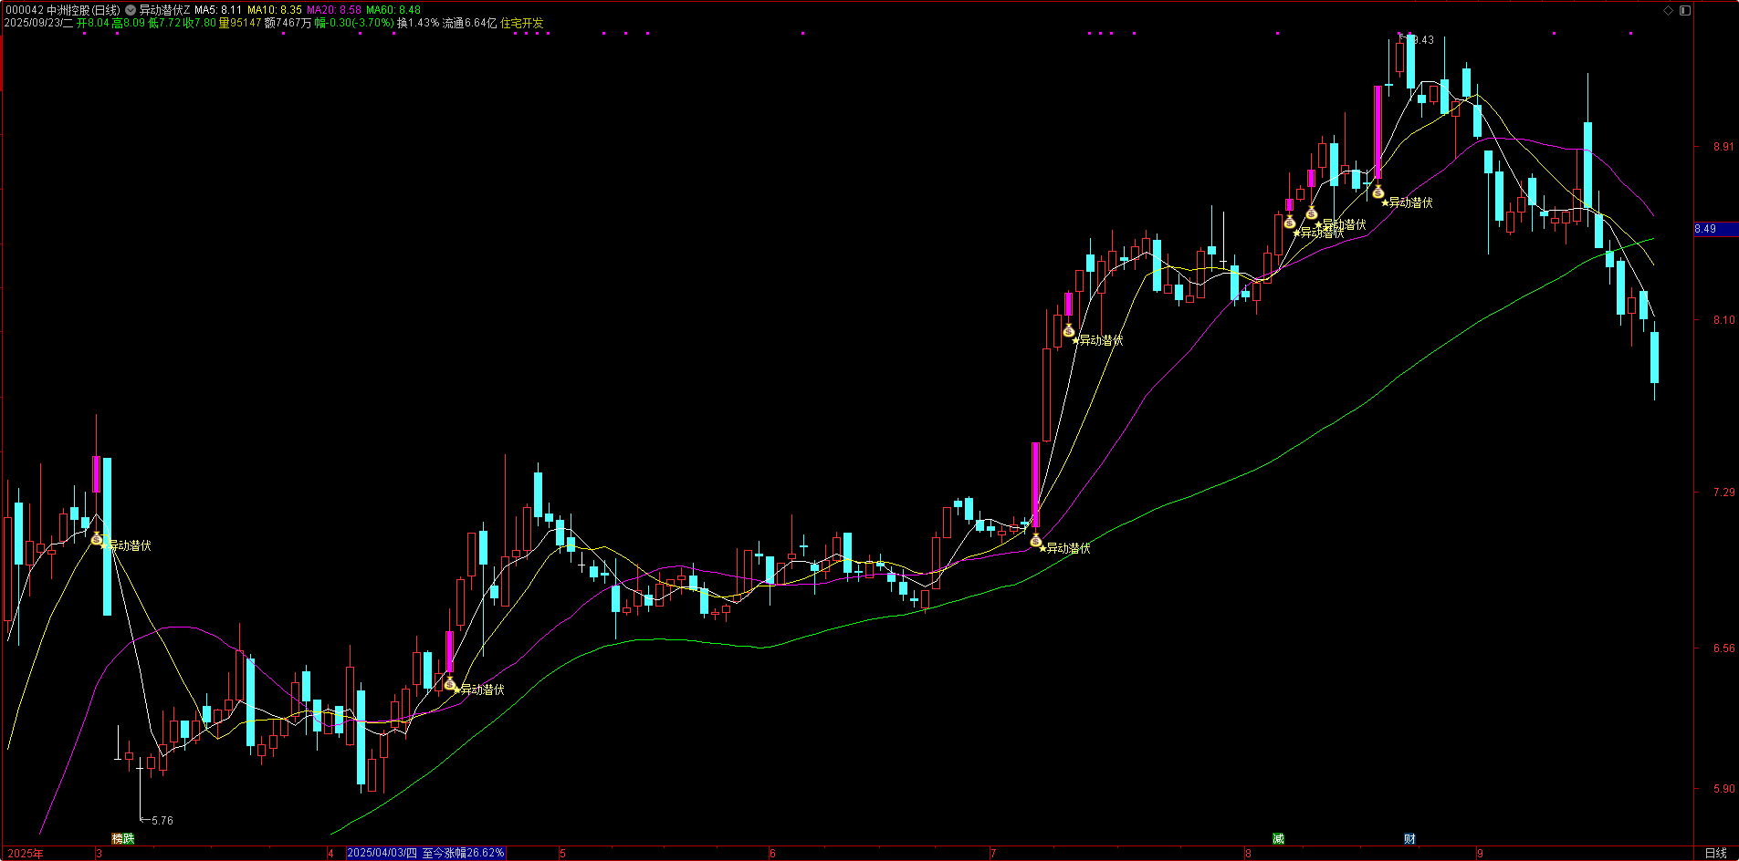Click the diamond icon at top right
The height and width of the screenshot is (861, 1739).
(1668, 10)
